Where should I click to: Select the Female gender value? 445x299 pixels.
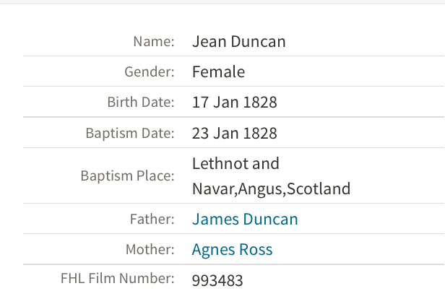click(x=218, y=71)
